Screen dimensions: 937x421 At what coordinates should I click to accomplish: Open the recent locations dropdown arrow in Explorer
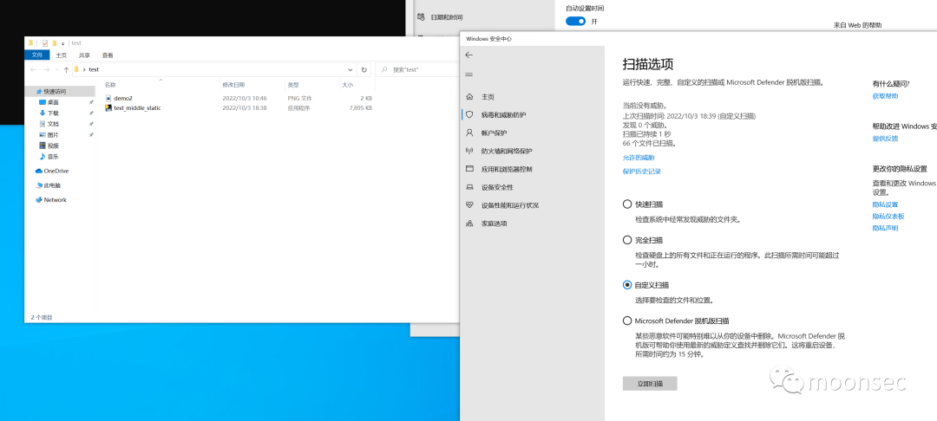pyautogui.click(x=57, y=70)
